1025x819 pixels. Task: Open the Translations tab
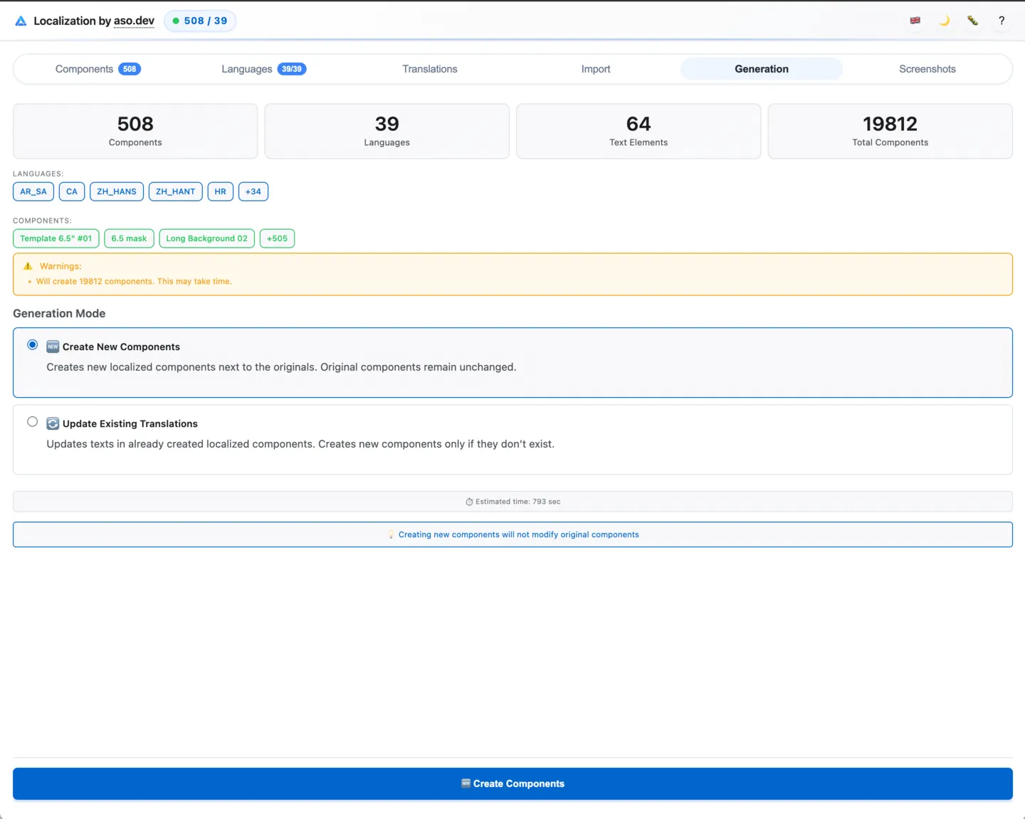(x=429, y=69)
